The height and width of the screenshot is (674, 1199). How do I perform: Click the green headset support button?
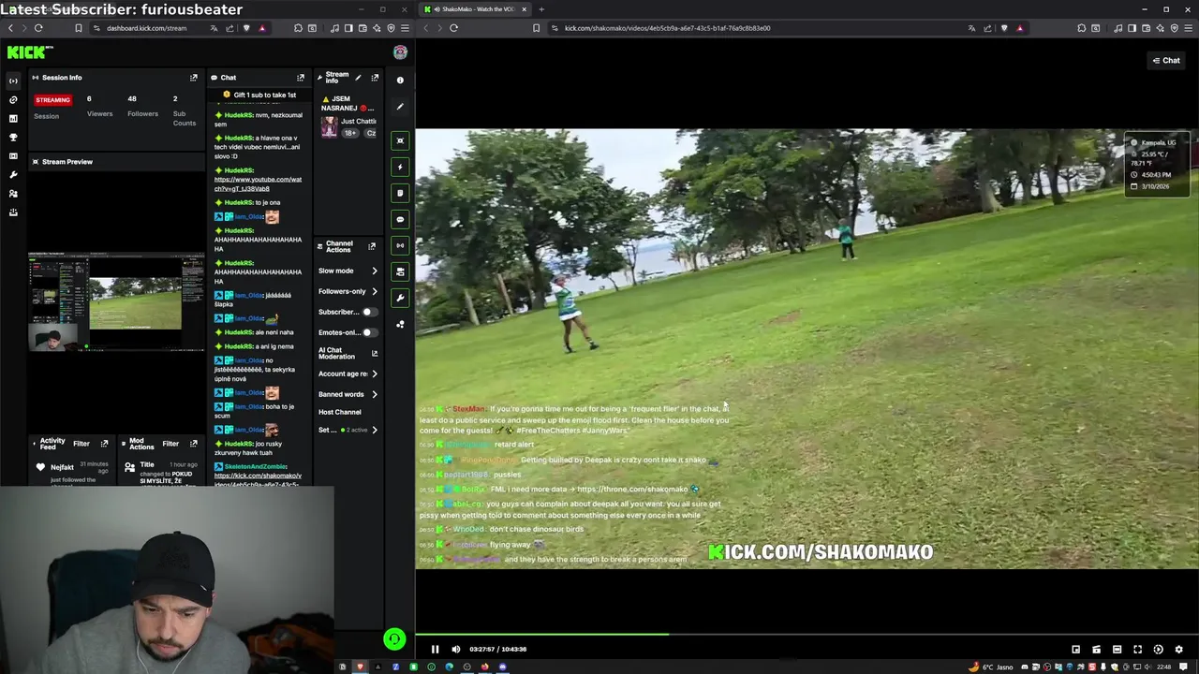pyautogui.click(x=394, y=639)
